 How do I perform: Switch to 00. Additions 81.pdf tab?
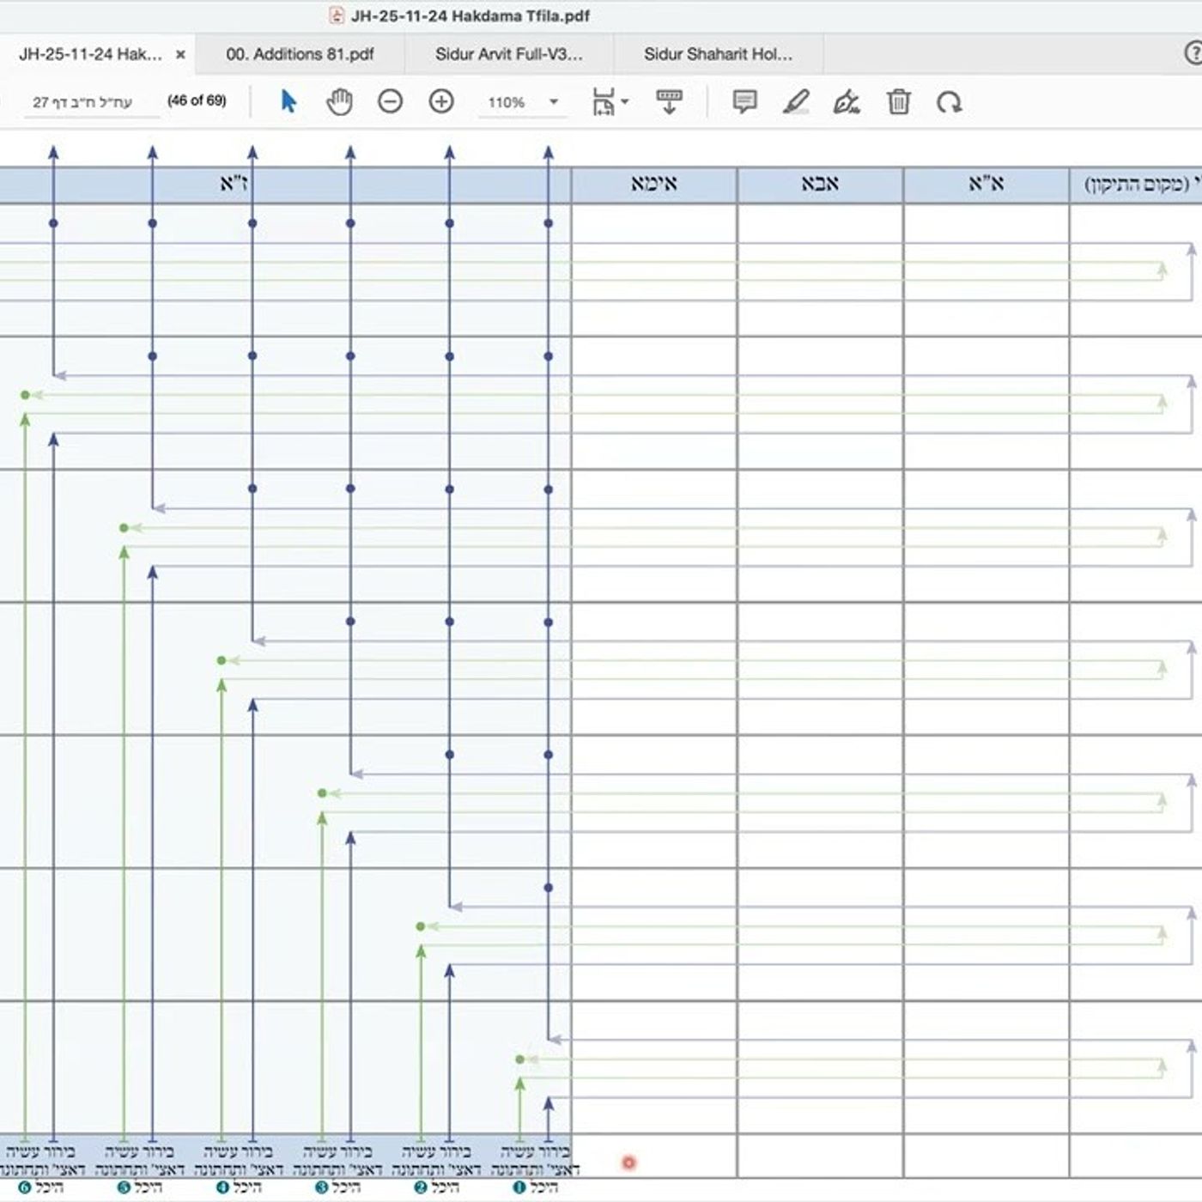(x=300, y=54)
